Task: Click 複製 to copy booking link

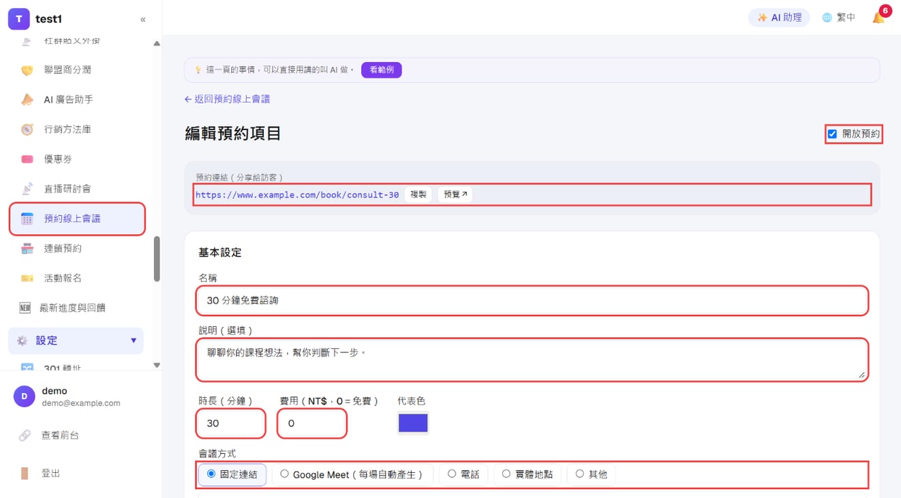Action: coord(418,194)
